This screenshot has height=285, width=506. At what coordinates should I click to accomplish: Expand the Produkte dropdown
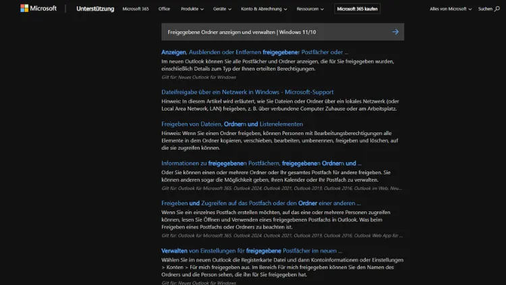click(x=192, y=9)
